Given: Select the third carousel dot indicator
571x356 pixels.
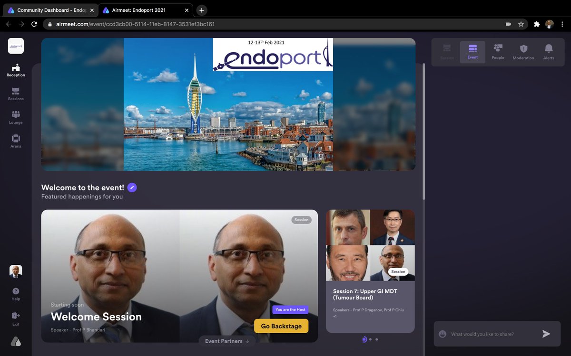Looking at the screenshot, I should (x=376, y=339).
